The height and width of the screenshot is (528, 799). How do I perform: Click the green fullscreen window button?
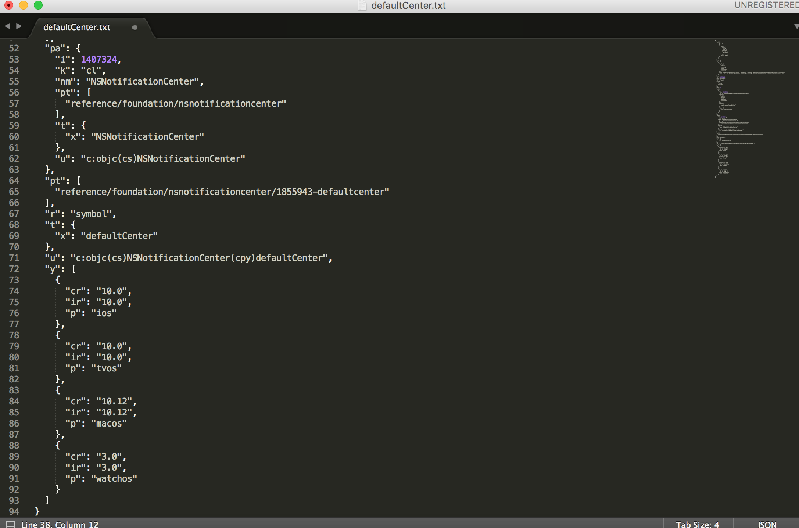(38, 5)
